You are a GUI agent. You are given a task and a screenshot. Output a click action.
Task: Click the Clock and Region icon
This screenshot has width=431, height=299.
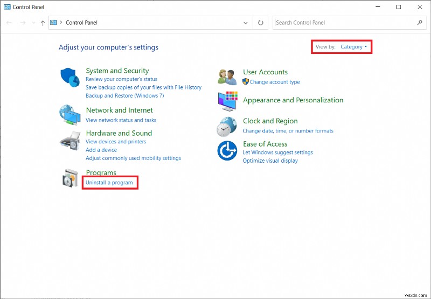[x=227, y=126]
